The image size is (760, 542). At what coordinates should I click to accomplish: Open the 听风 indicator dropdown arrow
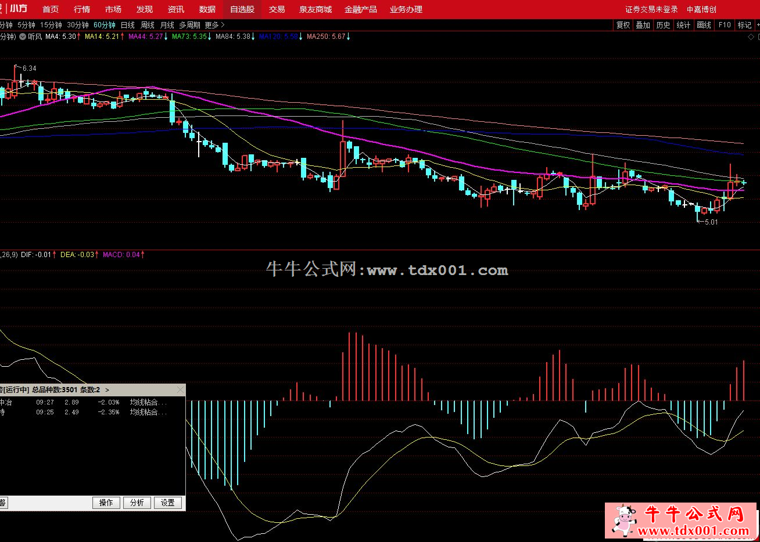coord(23,36)
